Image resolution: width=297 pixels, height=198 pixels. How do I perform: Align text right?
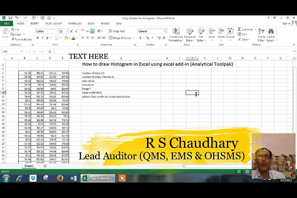click(92, 38)
